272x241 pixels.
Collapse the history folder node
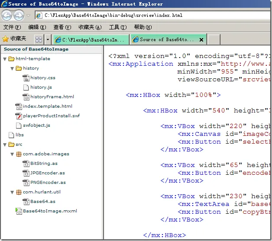click(x=12, y=68)
